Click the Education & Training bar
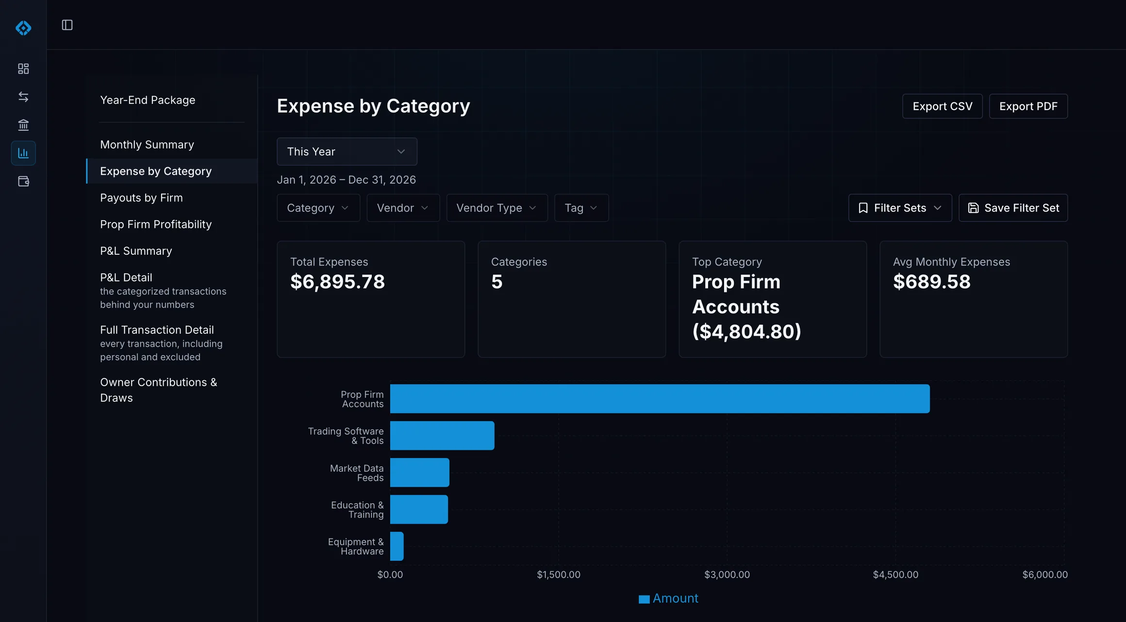The width and height of the screenshot is (1126, 622). click(x=419, y=509)
